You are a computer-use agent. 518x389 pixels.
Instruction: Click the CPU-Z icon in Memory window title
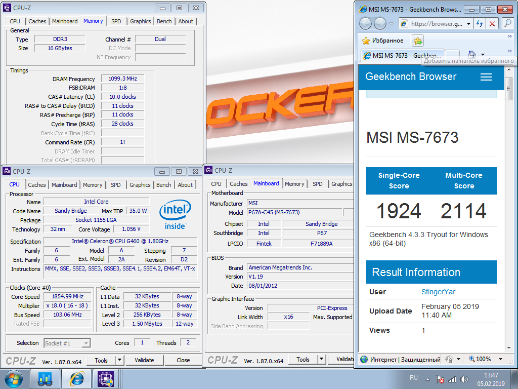pos(7,8)
